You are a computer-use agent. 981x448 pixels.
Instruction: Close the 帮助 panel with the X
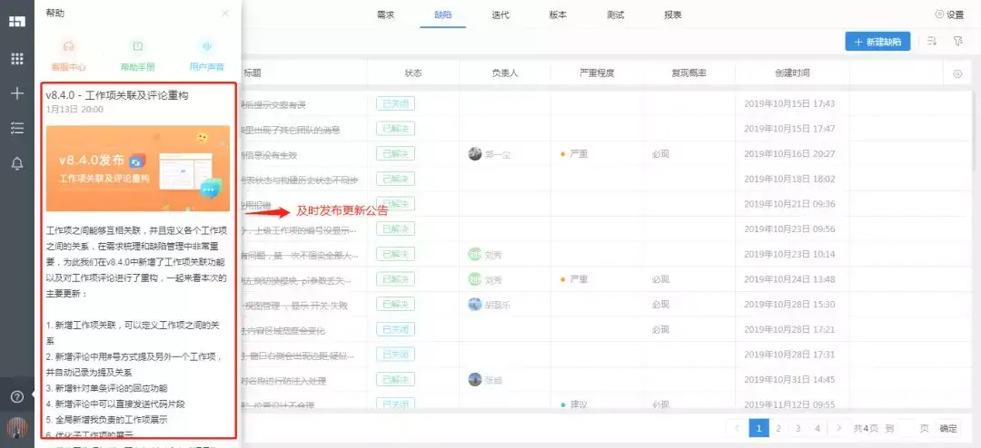click(225, 13)
